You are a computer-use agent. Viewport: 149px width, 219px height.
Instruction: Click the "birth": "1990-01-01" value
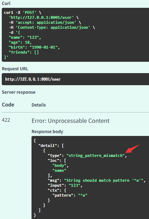pyautogui.click(x=45, y=47)
